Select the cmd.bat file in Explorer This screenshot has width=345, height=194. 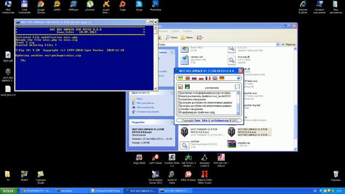pyautogui.click(x=199, y=144)
